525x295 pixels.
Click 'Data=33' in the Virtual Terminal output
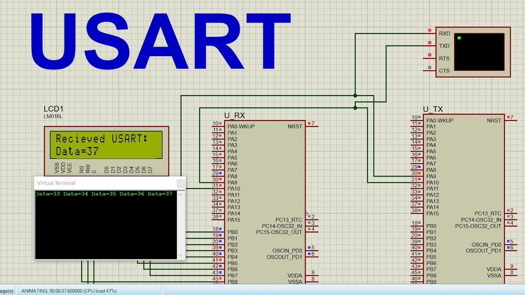tap(48, 194)
